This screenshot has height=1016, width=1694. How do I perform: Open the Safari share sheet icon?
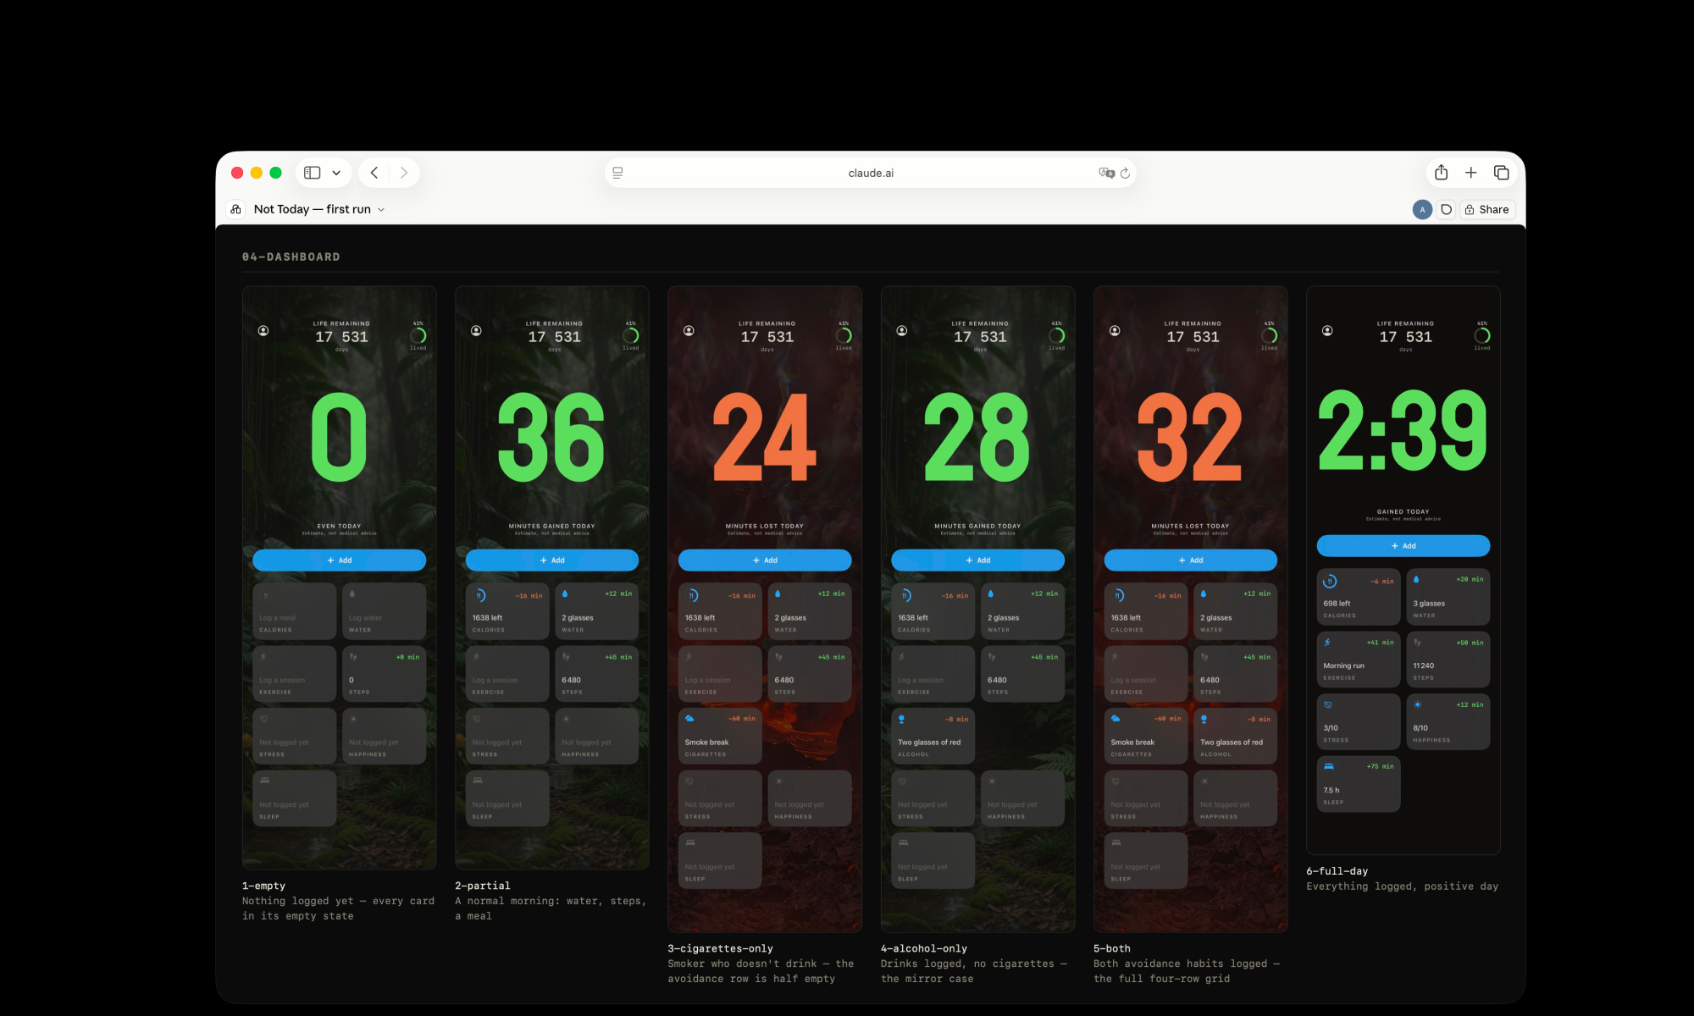(1441, 172)
